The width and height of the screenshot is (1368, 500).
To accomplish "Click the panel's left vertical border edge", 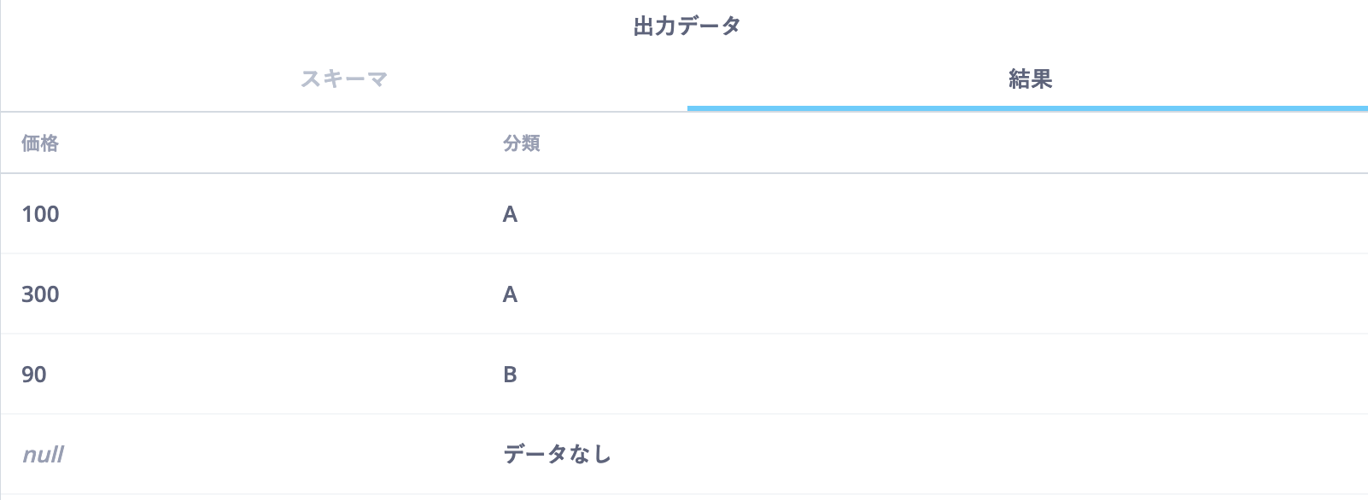I will click(x=1, y=256).
